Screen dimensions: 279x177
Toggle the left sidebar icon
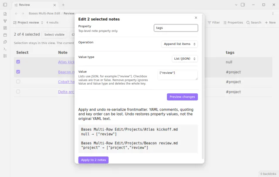pos(5,5)
